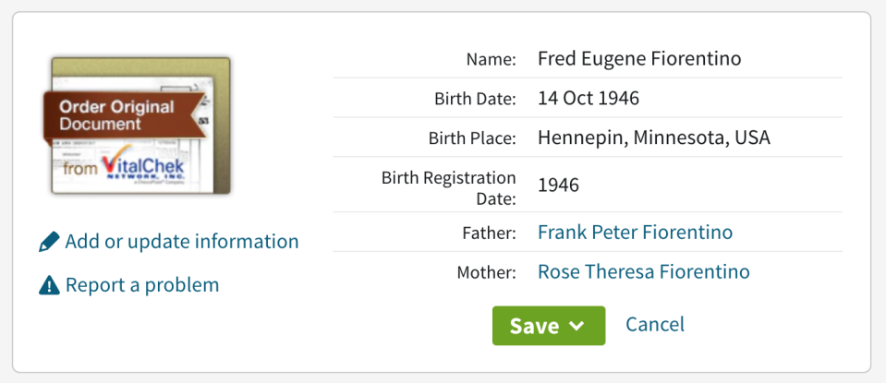Viewport: 886px width, 383px height.
Task: Click the Birth Place field label
Action: tap(472, 138)
